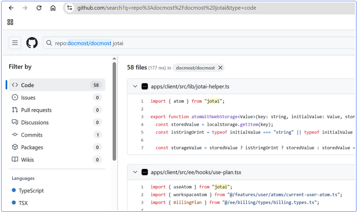Click highlighted "jotai" in use-plan.tsx line 1
The width and height of the screenshot is (357, 212).
pos(220,187)
